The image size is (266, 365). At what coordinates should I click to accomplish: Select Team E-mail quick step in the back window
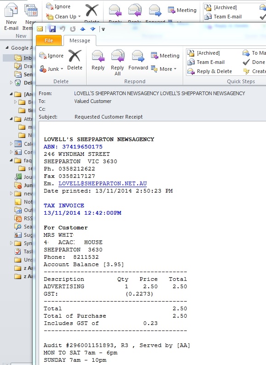pyautogui.click(x=223, y=17)
